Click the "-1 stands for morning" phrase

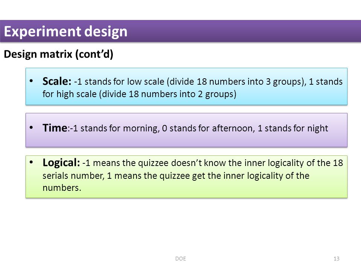pyautogui.click(x=114, y=128)
